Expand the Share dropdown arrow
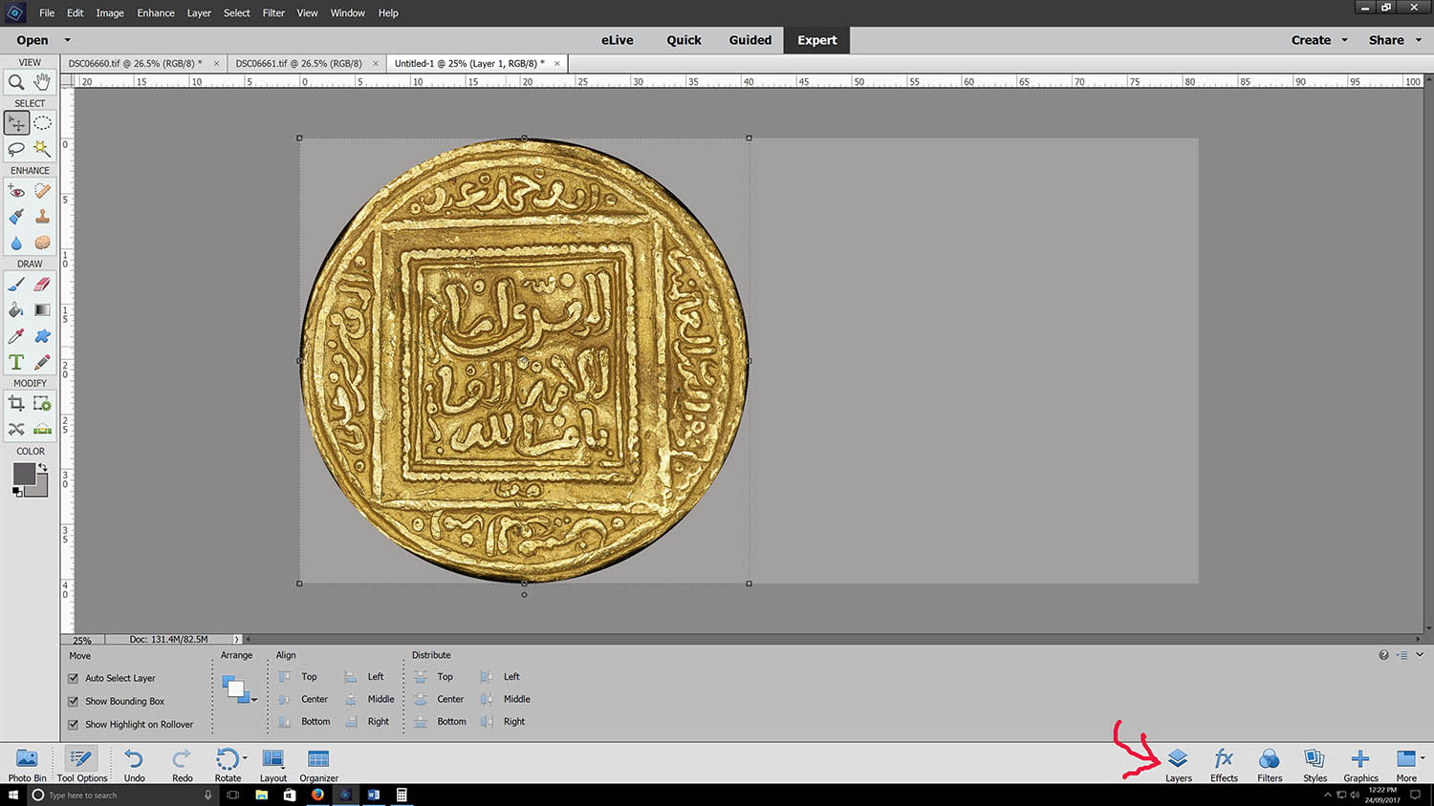 tap(1419, 40)
